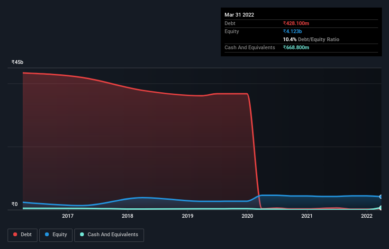Click the ₹4.123b equity value
The width and height of the screenshot is (389, 249).
(292, 31)
